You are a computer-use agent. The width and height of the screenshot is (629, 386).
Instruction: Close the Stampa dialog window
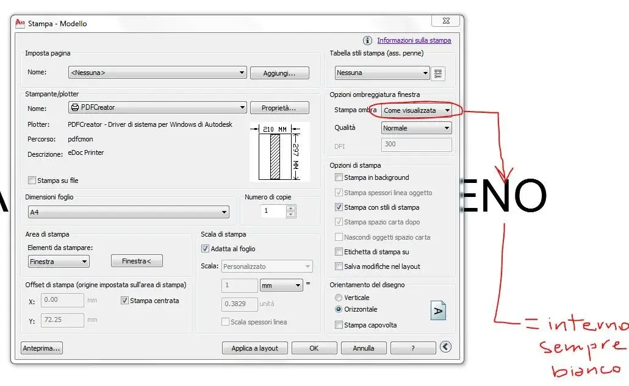(x=446, y=21)
